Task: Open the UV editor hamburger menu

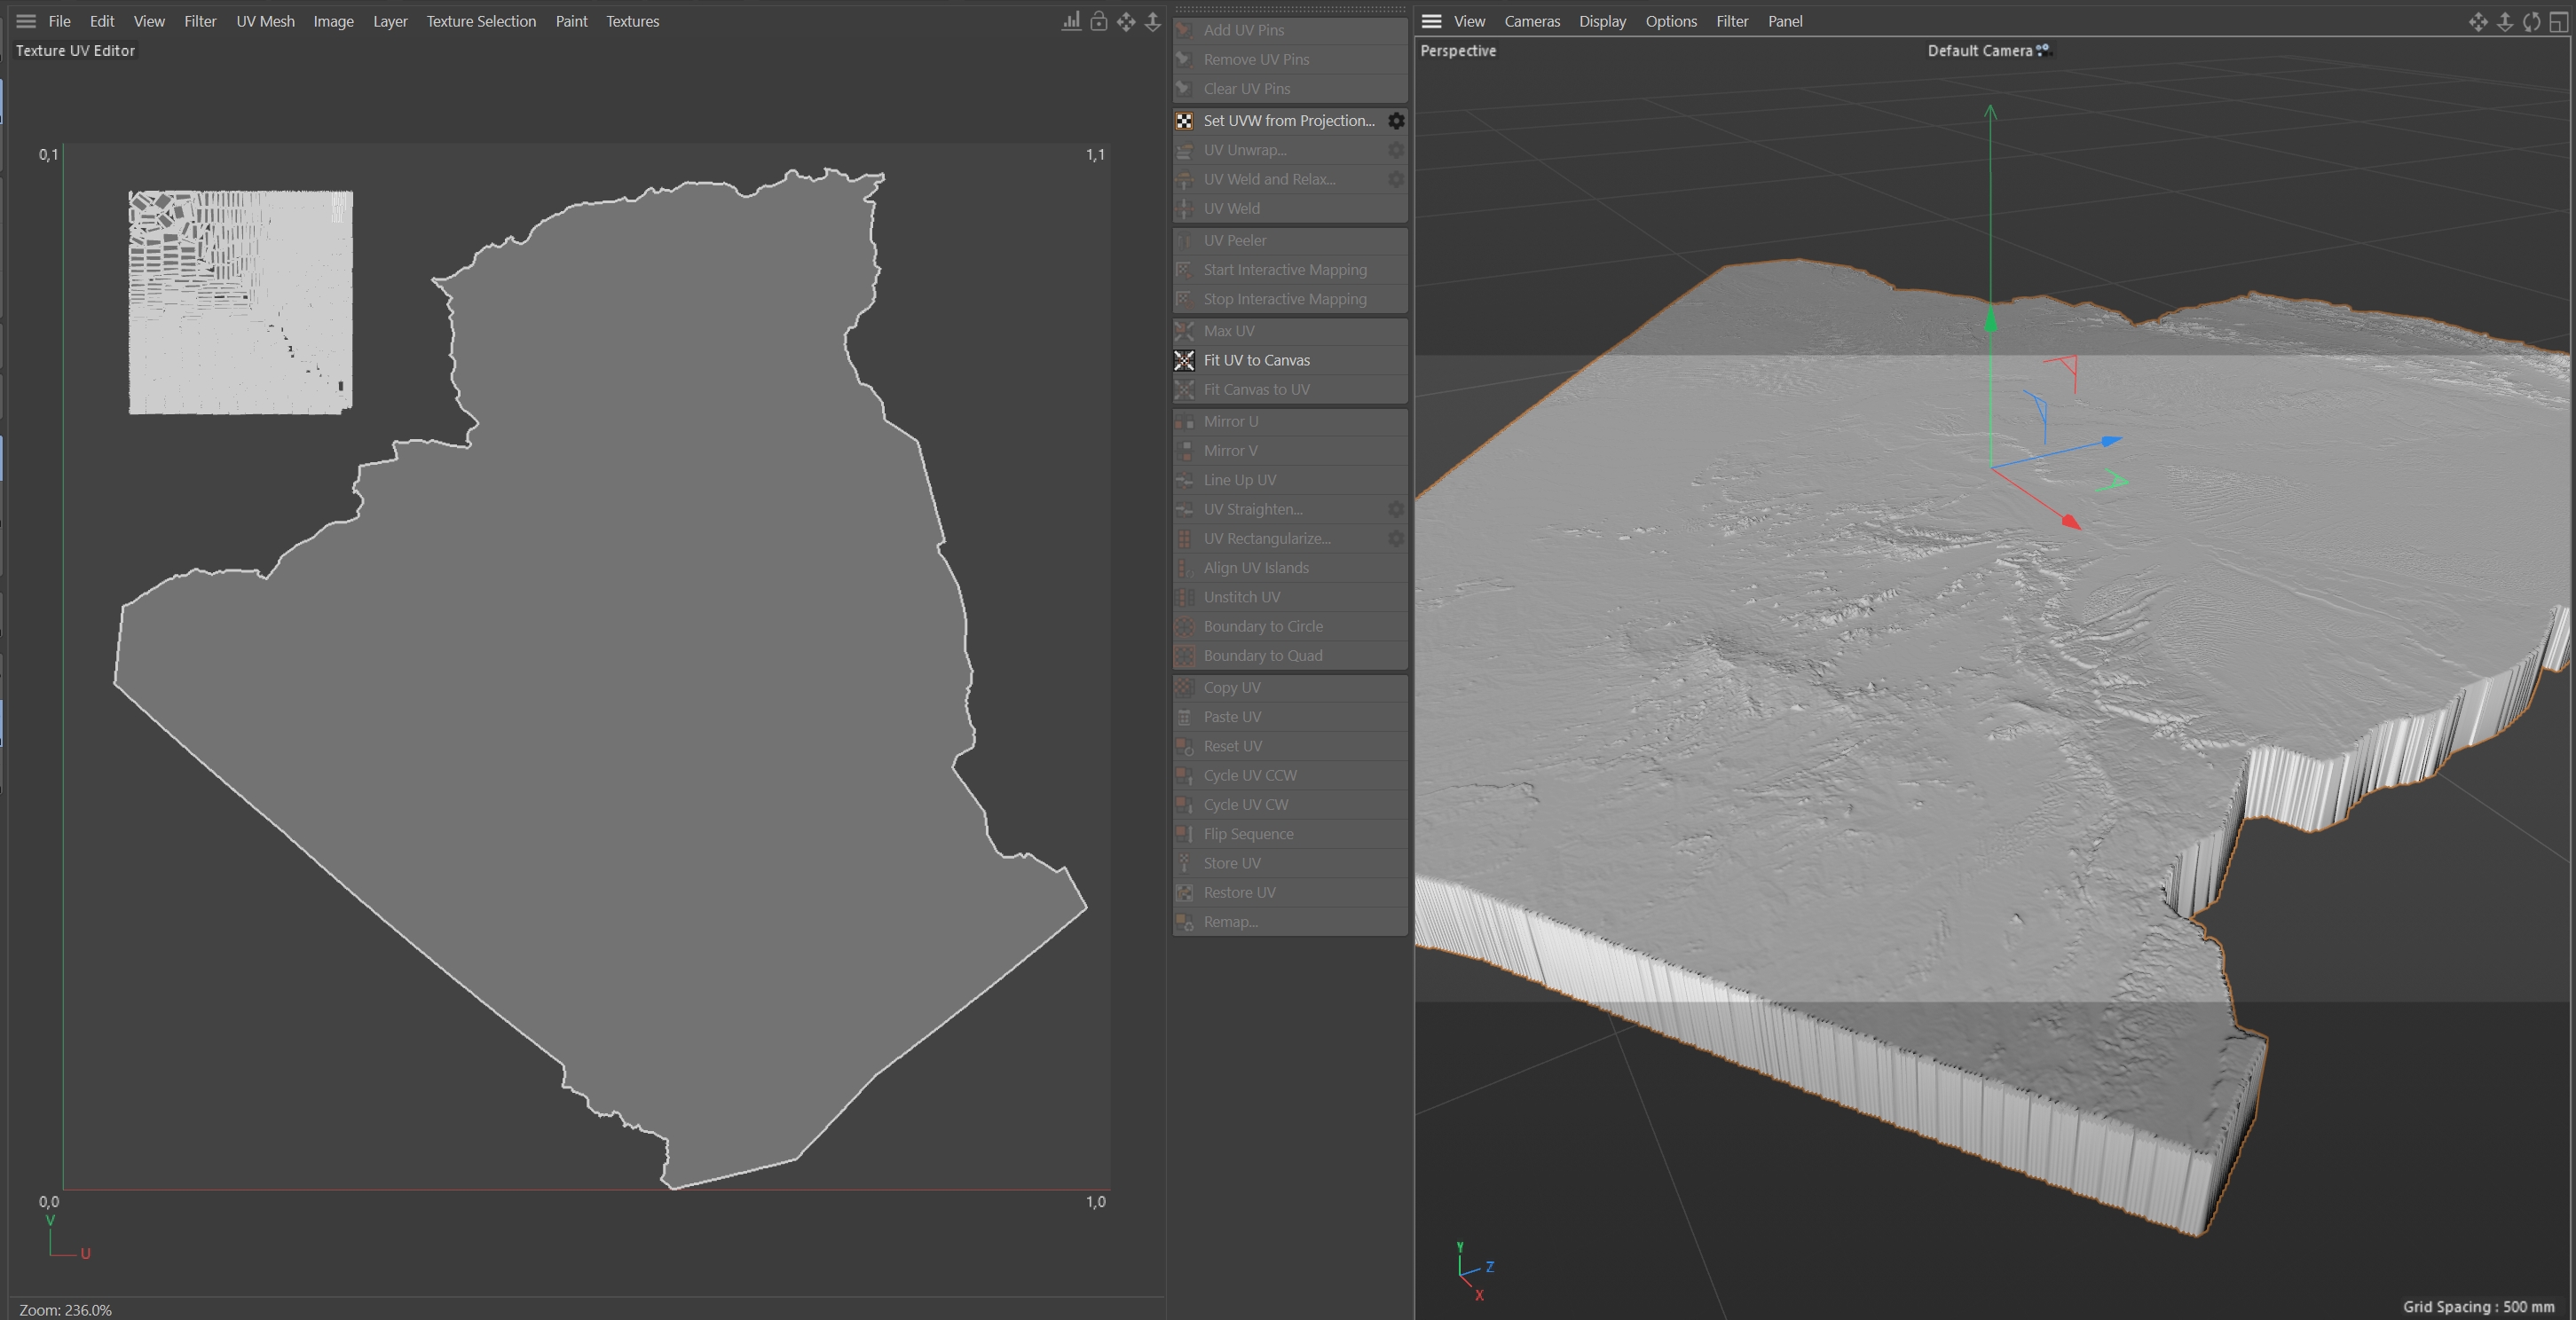Action: (x=26, y=21)
